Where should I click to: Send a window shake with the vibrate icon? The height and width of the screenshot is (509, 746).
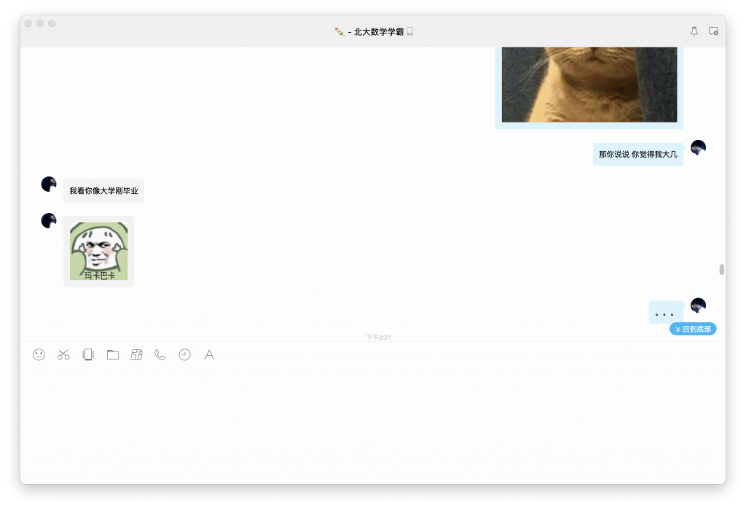click(88, 354)
